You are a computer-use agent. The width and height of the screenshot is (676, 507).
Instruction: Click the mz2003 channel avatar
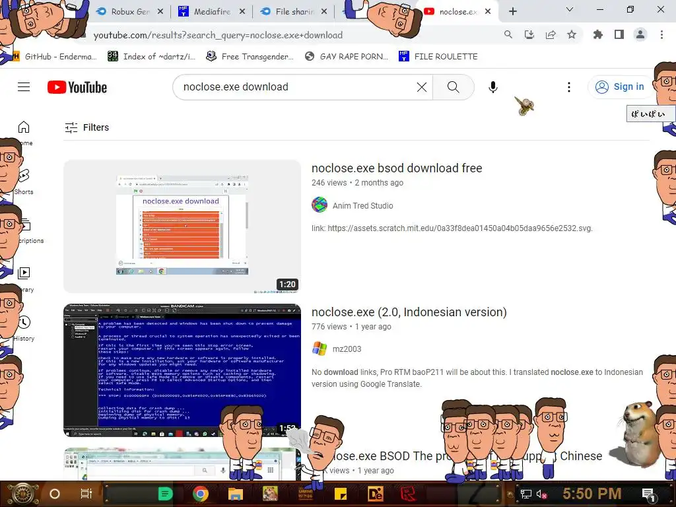(x=320, y=349)
